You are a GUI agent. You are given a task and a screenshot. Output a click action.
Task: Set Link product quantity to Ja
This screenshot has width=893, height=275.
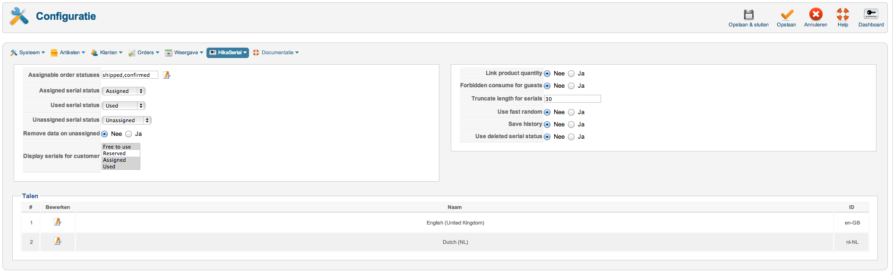coord(571,74)
